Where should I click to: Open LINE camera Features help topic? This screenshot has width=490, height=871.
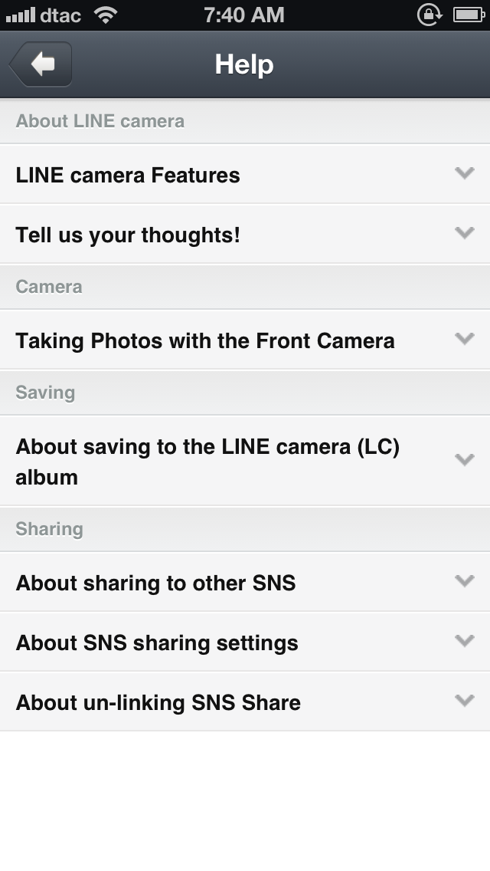(x=128, y=176)
